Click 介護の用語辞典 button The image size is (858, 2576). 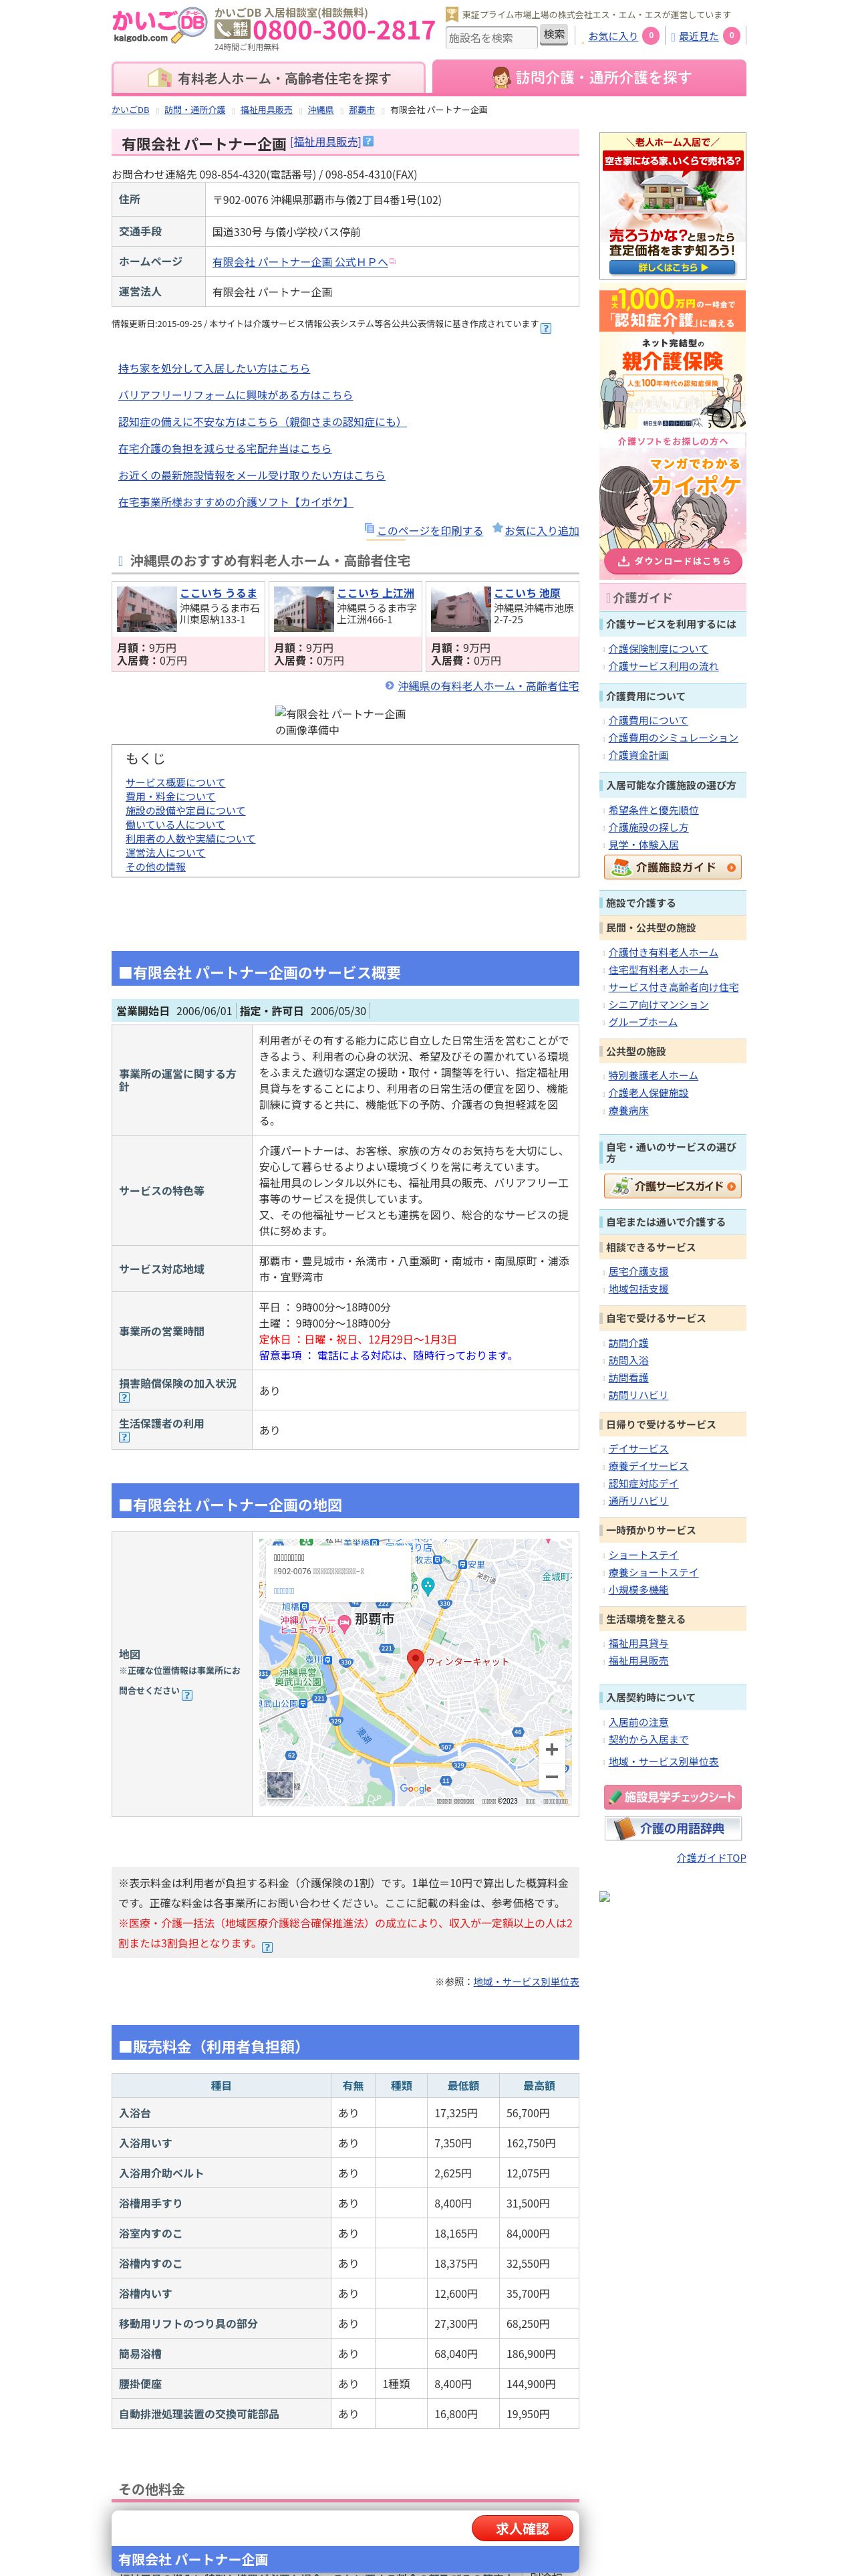(x=672, y=1829)
